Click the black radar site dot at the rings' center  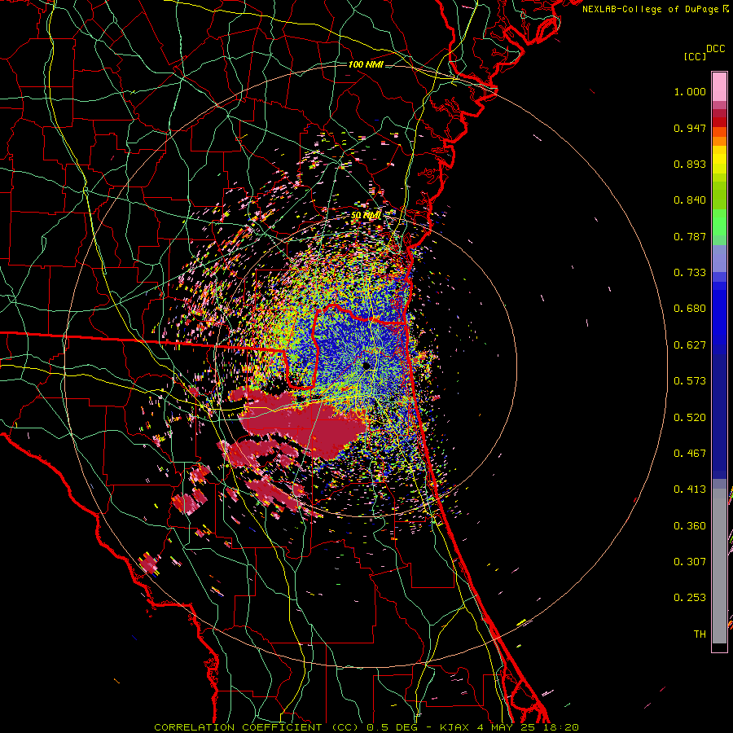366,366
